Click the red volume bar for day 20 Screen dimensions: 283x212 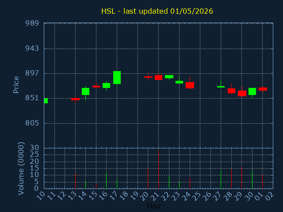point(148,178)
